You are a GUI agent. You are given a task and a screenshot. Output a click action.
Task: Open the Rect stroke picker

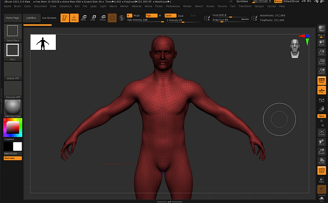(x=13, y=52)
